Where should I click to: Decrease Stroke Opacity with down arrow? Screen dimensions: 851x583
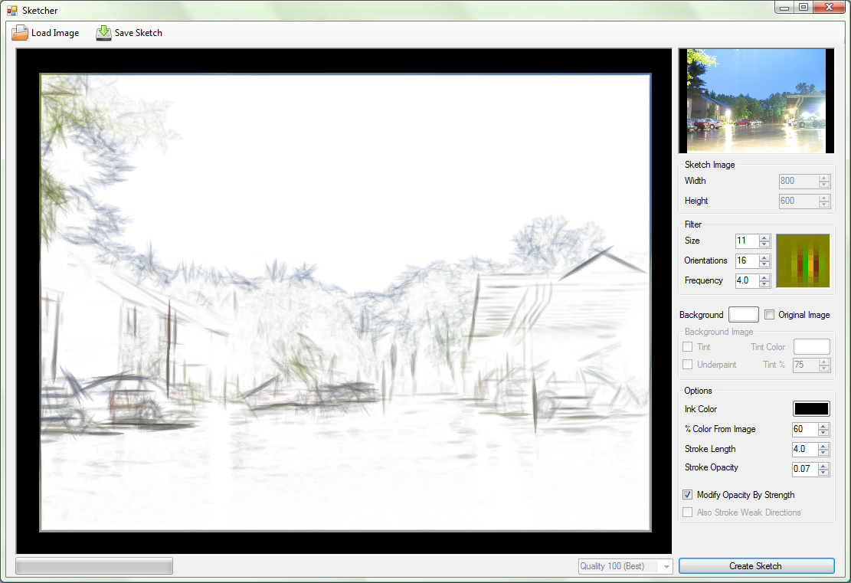point(823,473)
